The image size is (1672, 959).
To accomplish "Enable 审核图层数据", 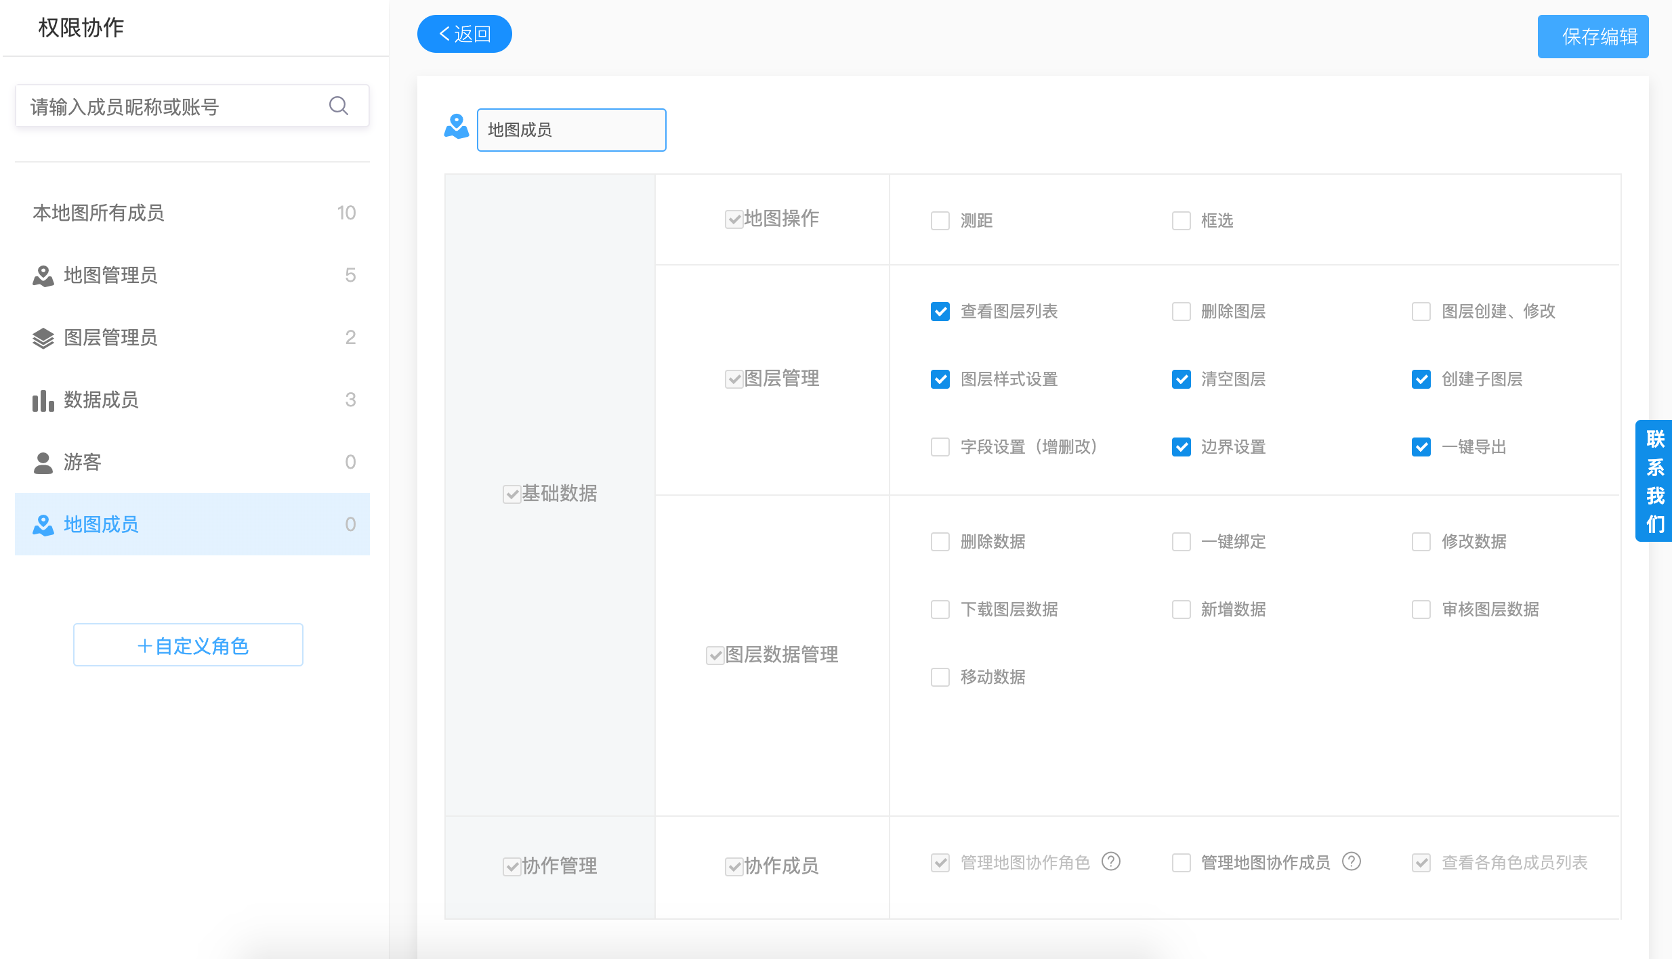I will click(x=1421, y=610).
